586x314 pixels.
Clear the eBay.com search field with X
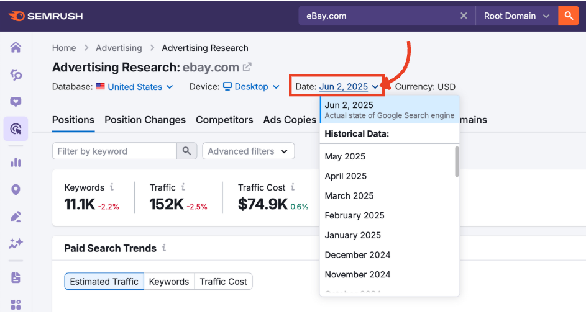tap(464, 16)
